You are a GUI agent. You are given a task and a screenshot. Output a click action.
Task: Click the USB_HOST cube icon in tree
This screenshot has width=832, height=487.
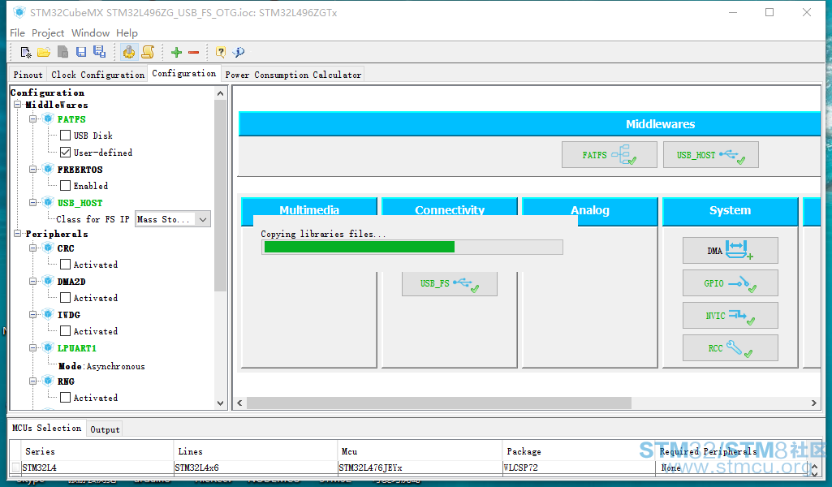[48, 202]
